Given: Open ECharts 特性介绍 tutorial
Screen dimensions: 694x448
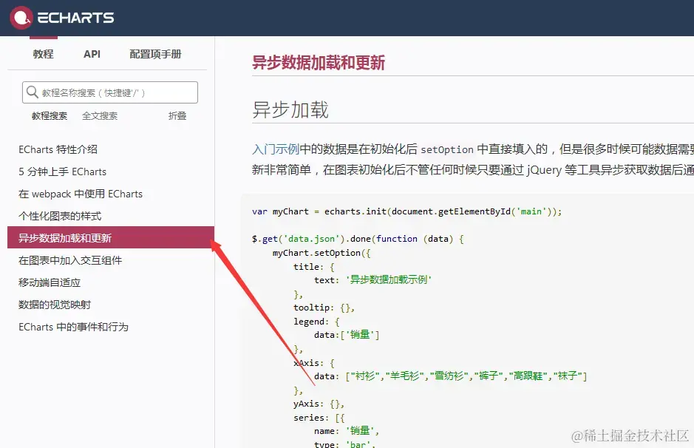Looking at the screenshot, I should (58, 149).
